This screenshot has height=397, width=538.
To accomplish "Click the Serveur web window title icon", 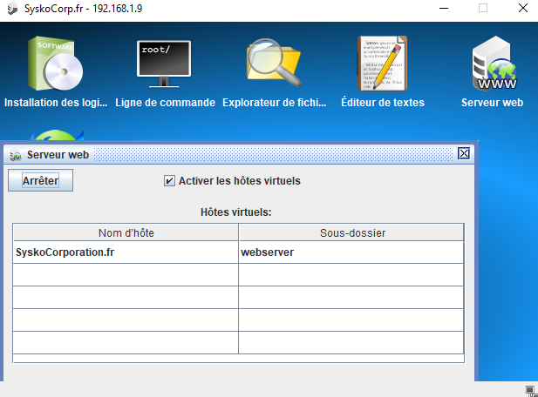I will point(15,155).
